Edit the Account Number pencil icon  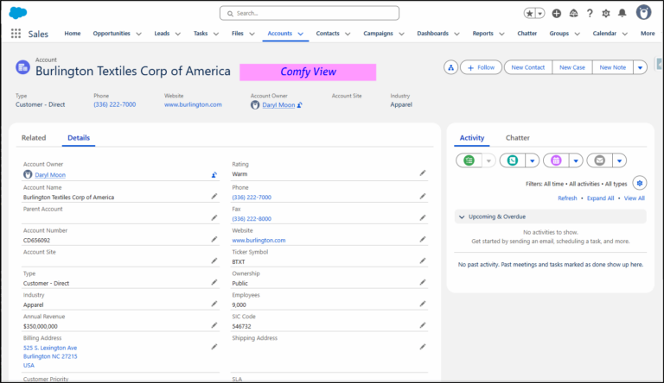(x=214, y=239)
